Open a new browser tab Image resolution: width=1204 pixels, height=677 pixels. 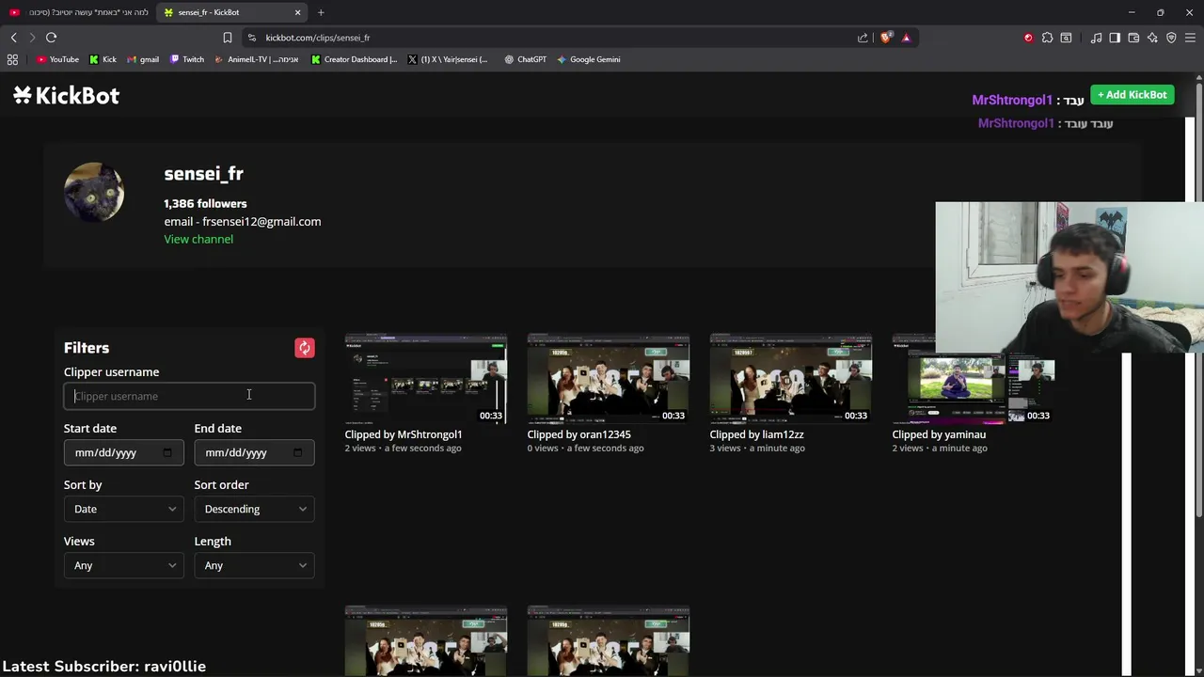[321, 12]
